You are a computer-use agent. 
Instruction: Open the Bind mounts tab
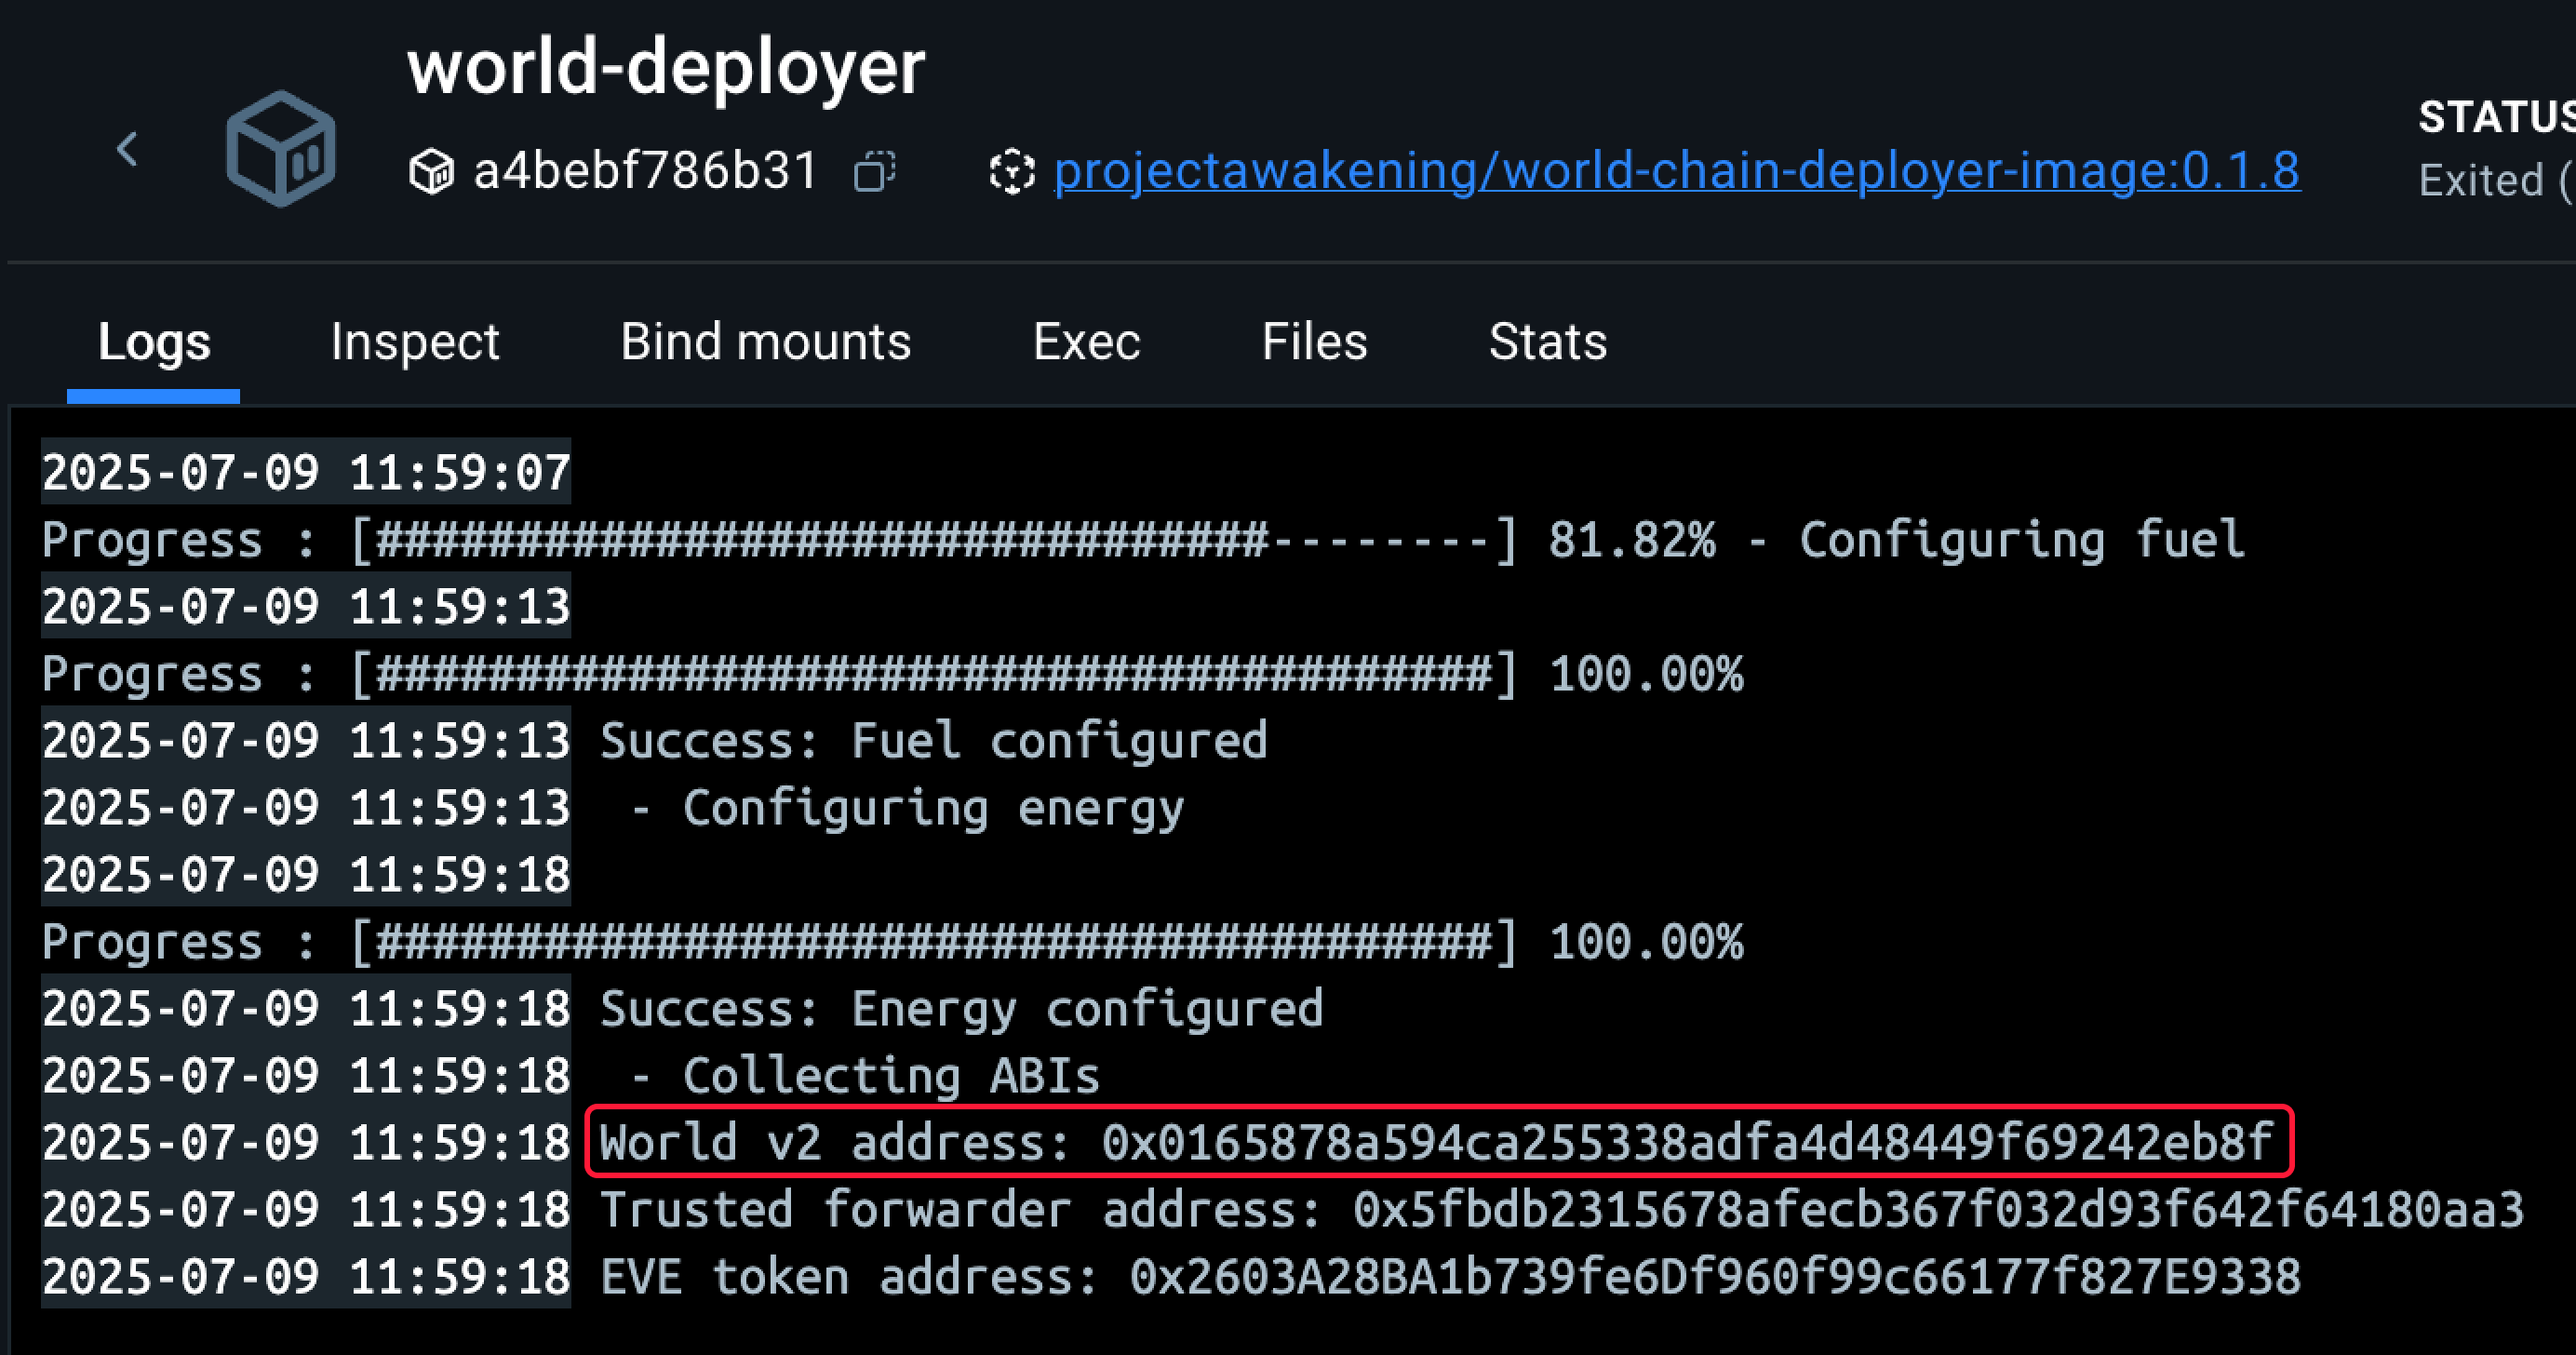(x=766, y=342)
